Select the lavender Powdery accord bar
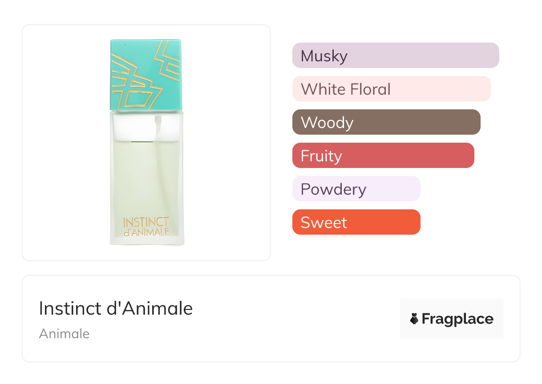The height and width of the screenshot is (384, 542). tap(356, 189)
